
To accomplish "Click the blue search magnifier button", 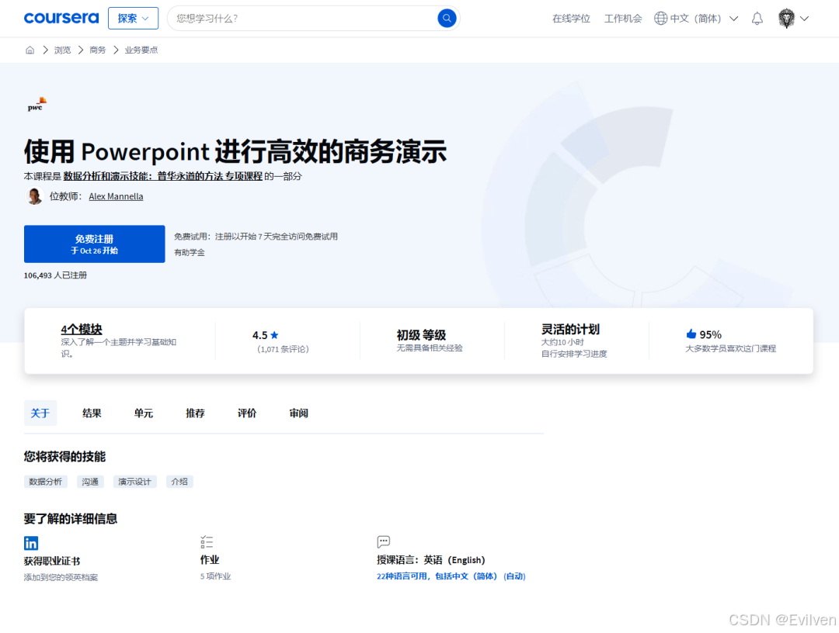I will 447,18.
